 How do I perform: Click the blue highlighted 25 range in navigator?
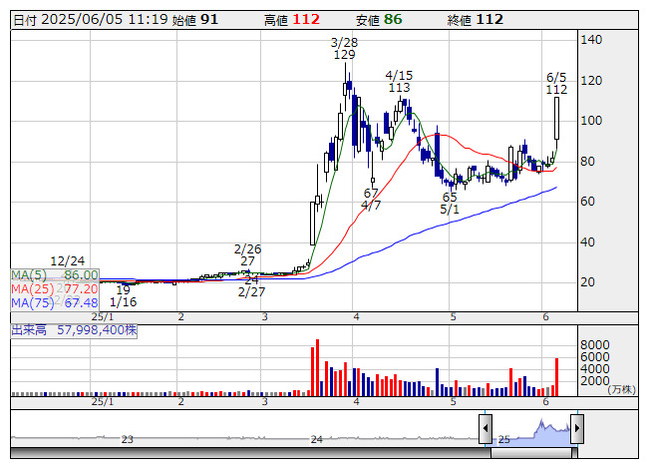[x=530, y=431]
